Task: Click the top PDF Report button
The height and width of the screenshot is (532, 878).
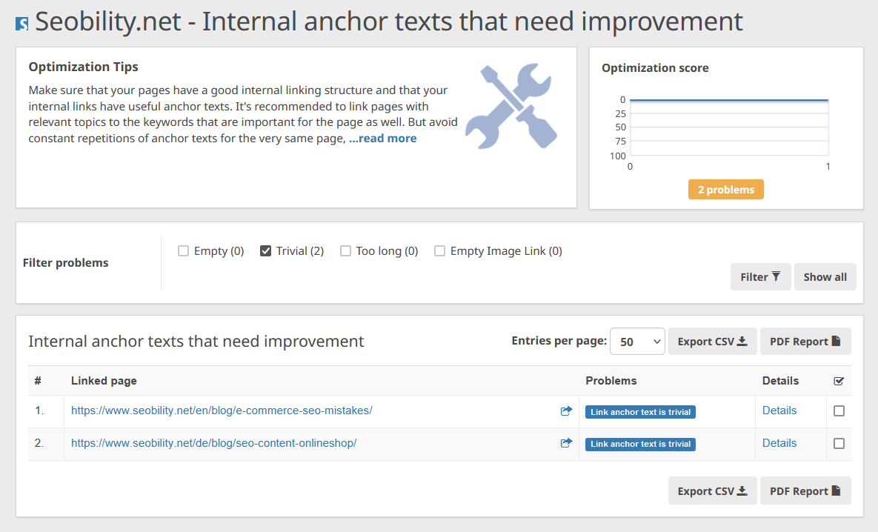Action: coord(805,342)
